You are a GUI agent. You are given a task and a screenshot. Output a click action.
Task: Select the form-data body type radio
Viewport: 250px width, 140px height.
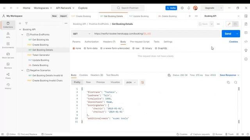85,48
